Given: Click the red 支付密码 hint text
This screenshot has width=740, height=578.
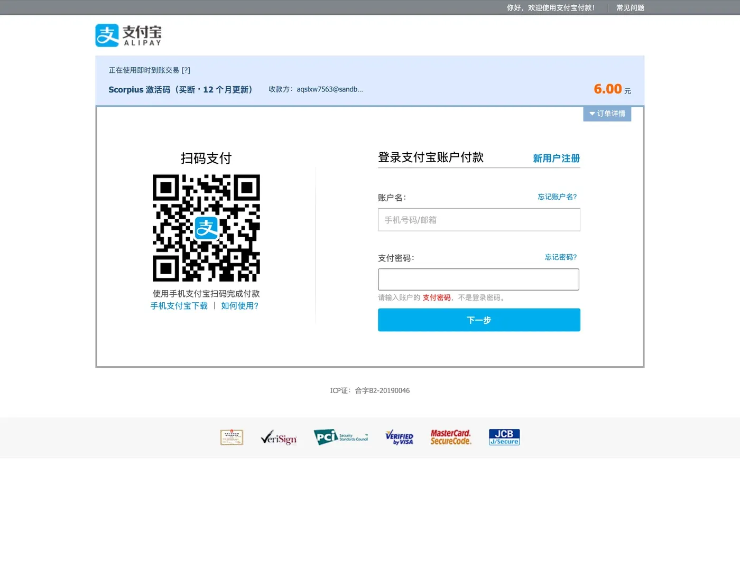Looking at the screenshot, I should 437,298.
